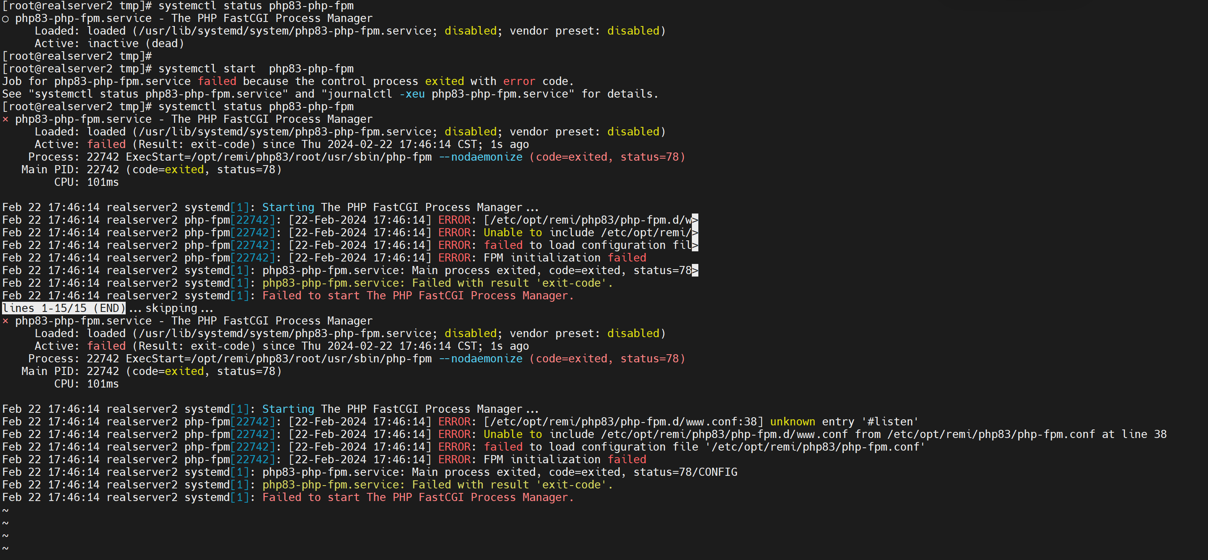Click the '--nodaemonize' flag in the first status output
The width and height of the screenshot is (1208, 560).
[480, 157]
